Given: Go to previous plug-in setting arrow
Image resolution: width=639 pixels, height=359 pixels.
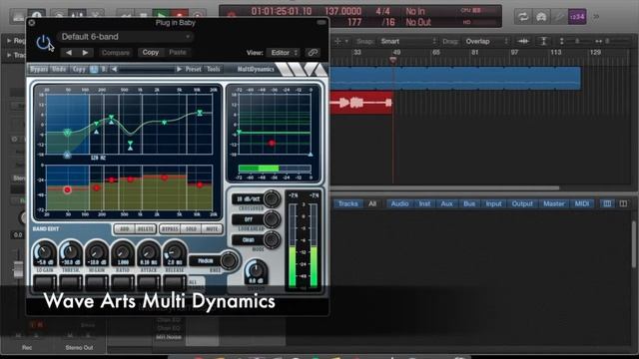Looking at the screenshot, I should [x=69, y=53].
